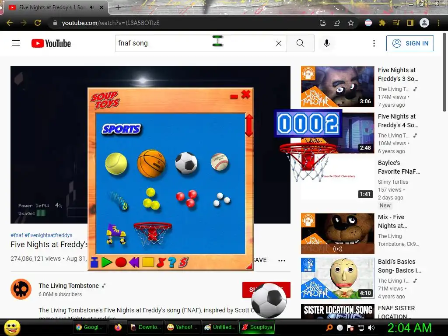Select the baseball toy in Soup Toys
Screen dimensions: 448x336
(x=220, y=162)
